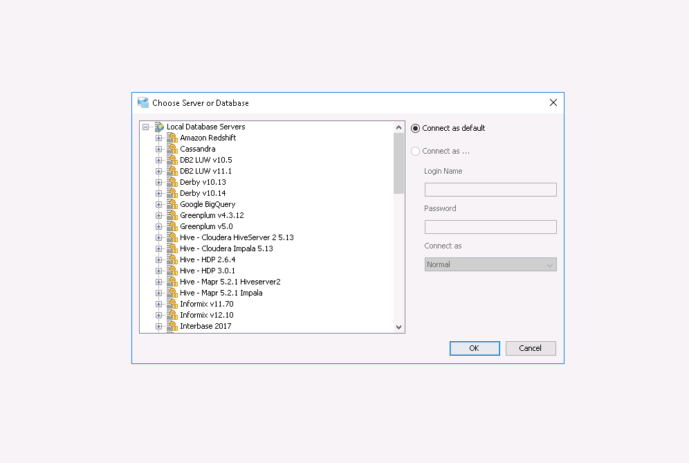Select the Local Database Servers label
Viewport: 689px width, 463px height.
coord(205,127)
